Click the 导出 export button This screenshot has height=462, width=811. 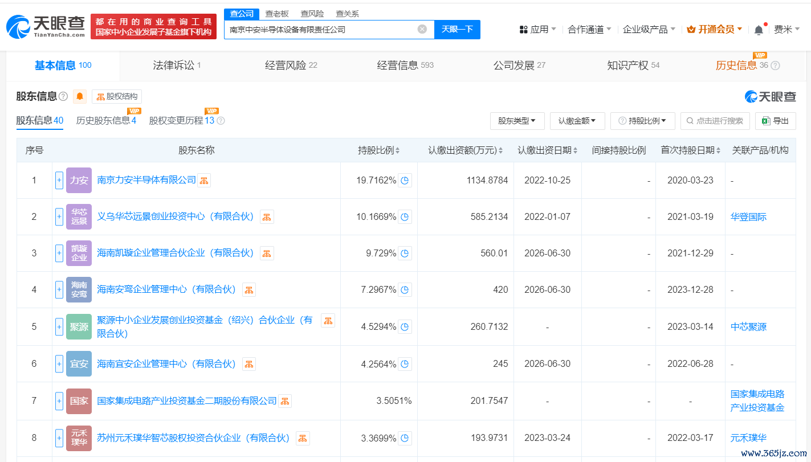(x=775, y=121)
